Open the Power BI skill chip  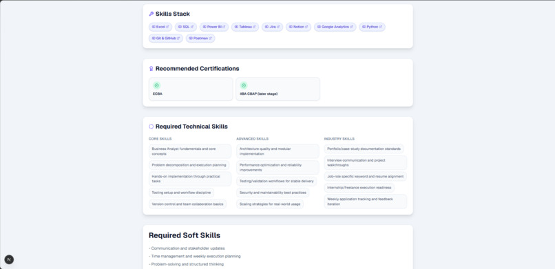tap(214, 27)
